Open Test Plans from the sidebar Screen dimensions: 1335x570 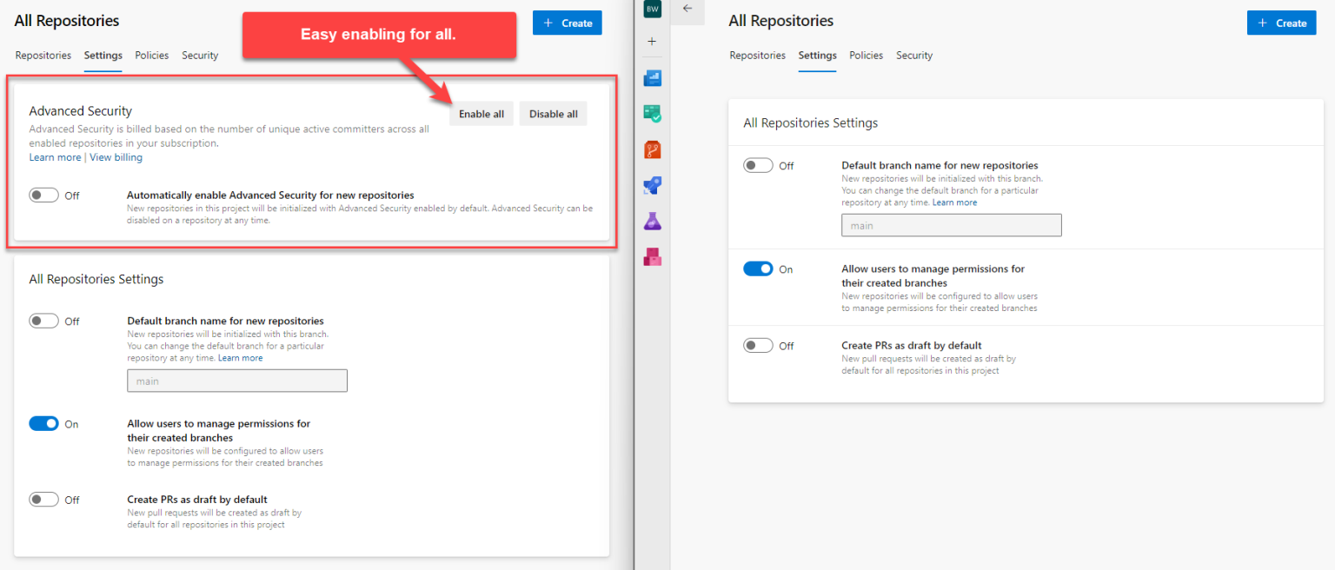(652, 220)
